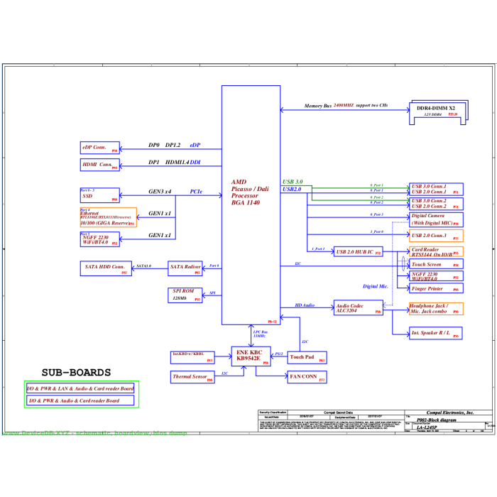Click the USB 3.0 Conn.2 box

pos(436,204)
